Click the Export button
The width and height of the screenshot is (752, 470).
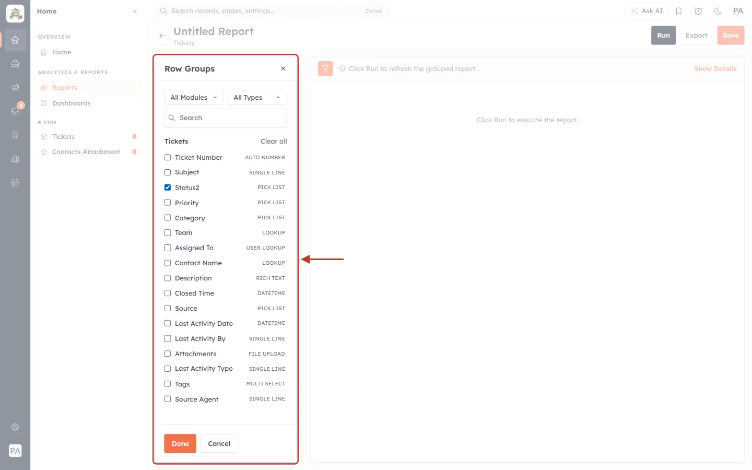pyautogui.click(x=697, y=36)
